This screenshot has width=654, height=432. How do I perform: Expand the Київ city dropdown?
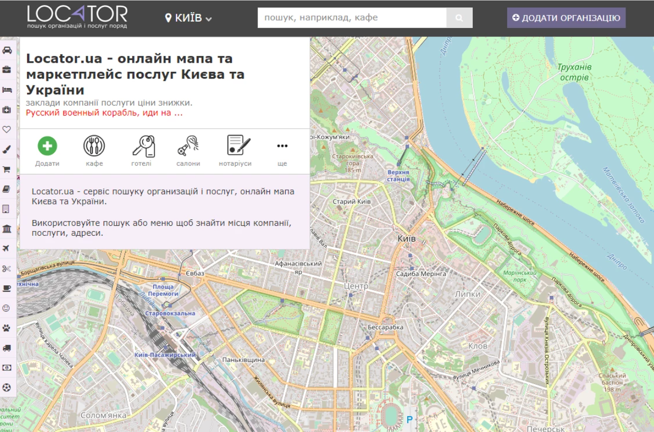coord(189,18)
